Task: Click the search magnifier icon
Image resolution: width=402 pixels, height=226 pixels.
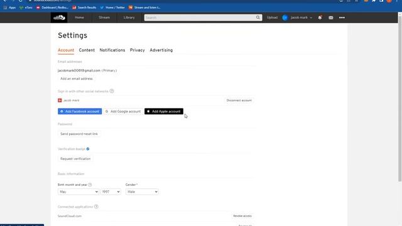Action: click(x=258, y=18)
